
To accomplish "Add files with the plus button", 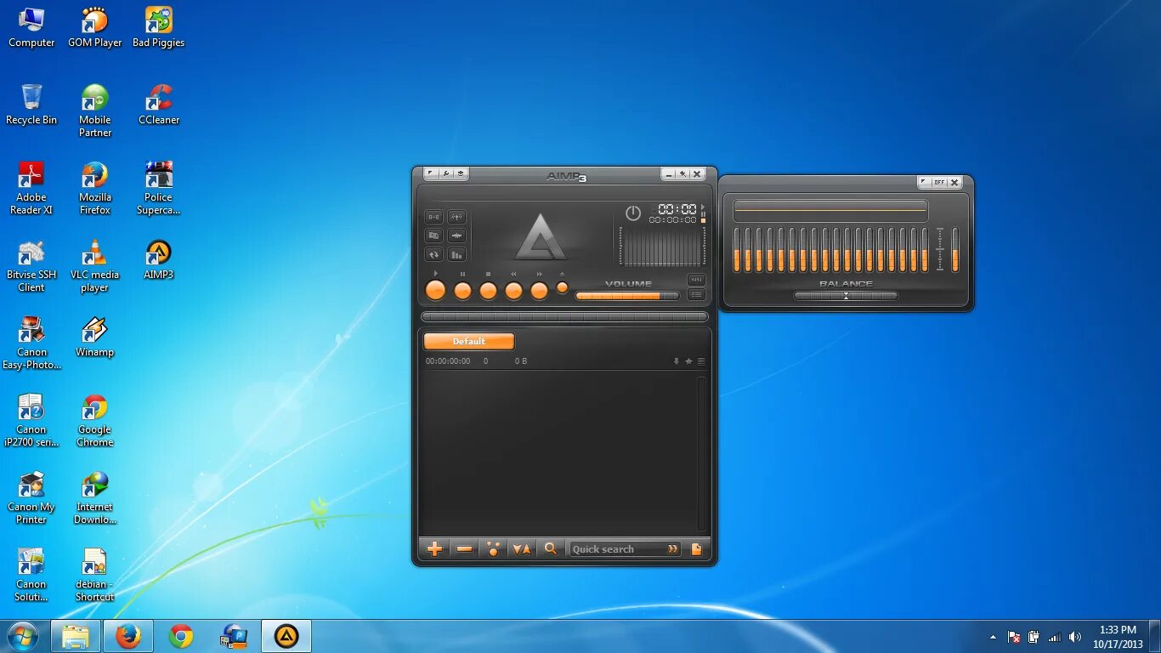I will [x=434, y=549].
